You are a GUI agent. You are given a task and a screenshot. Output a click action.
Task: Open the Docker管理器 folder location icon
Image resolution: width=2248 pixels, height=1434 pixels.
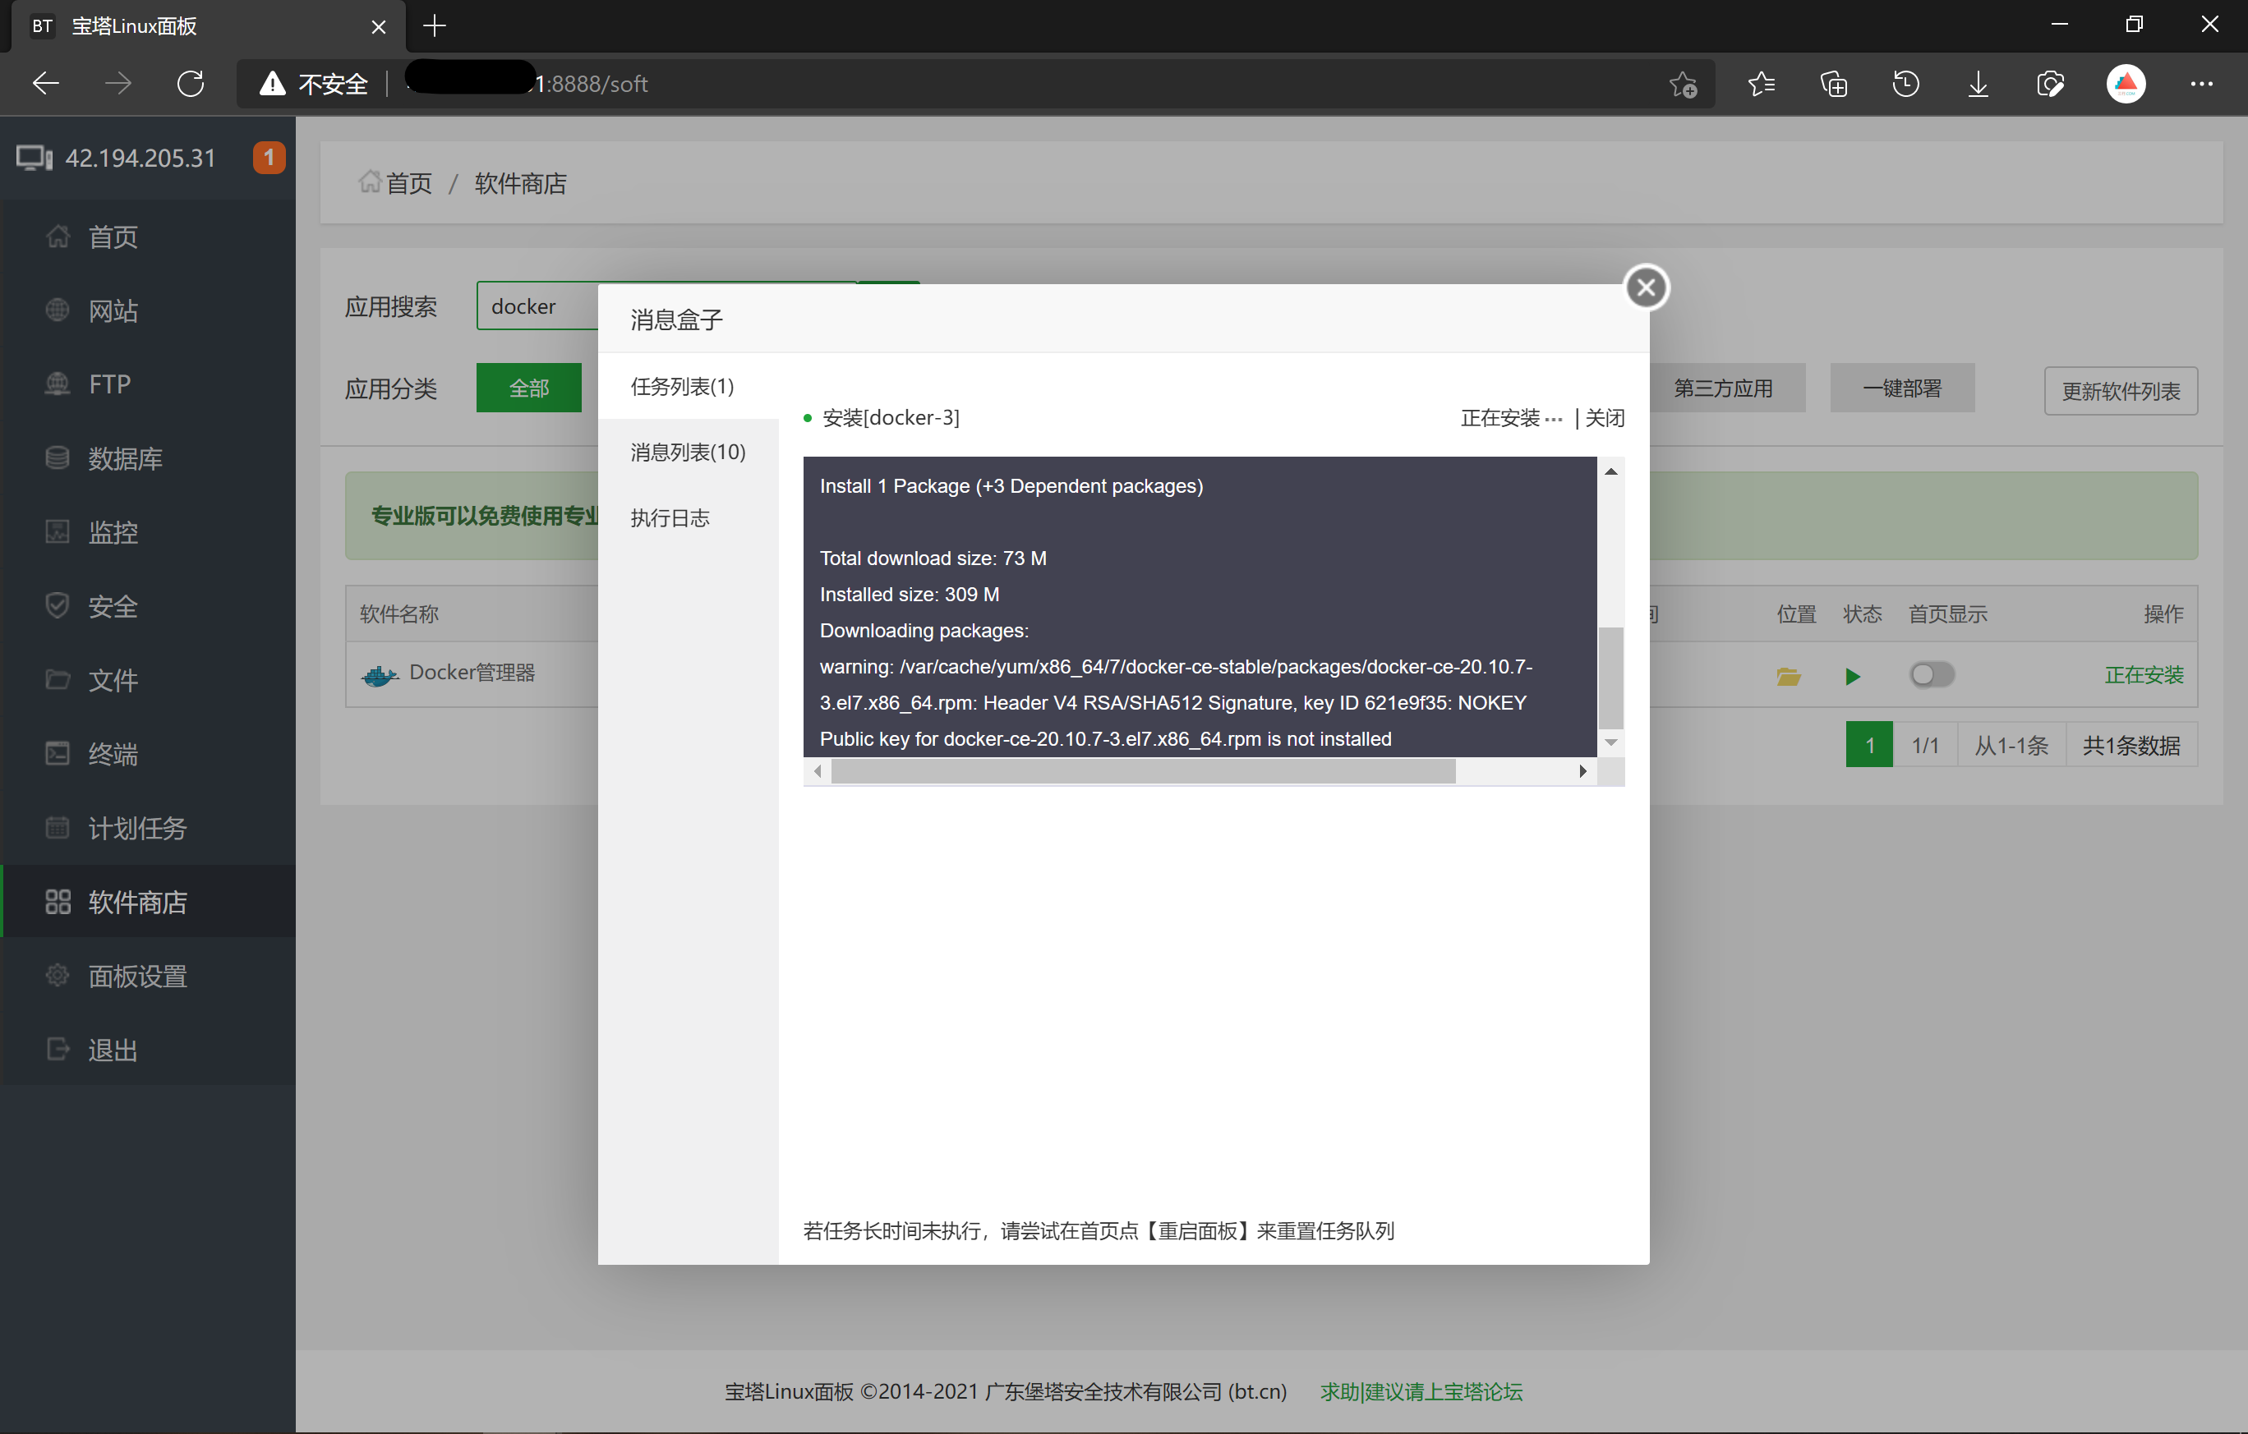coord(1788,677)
